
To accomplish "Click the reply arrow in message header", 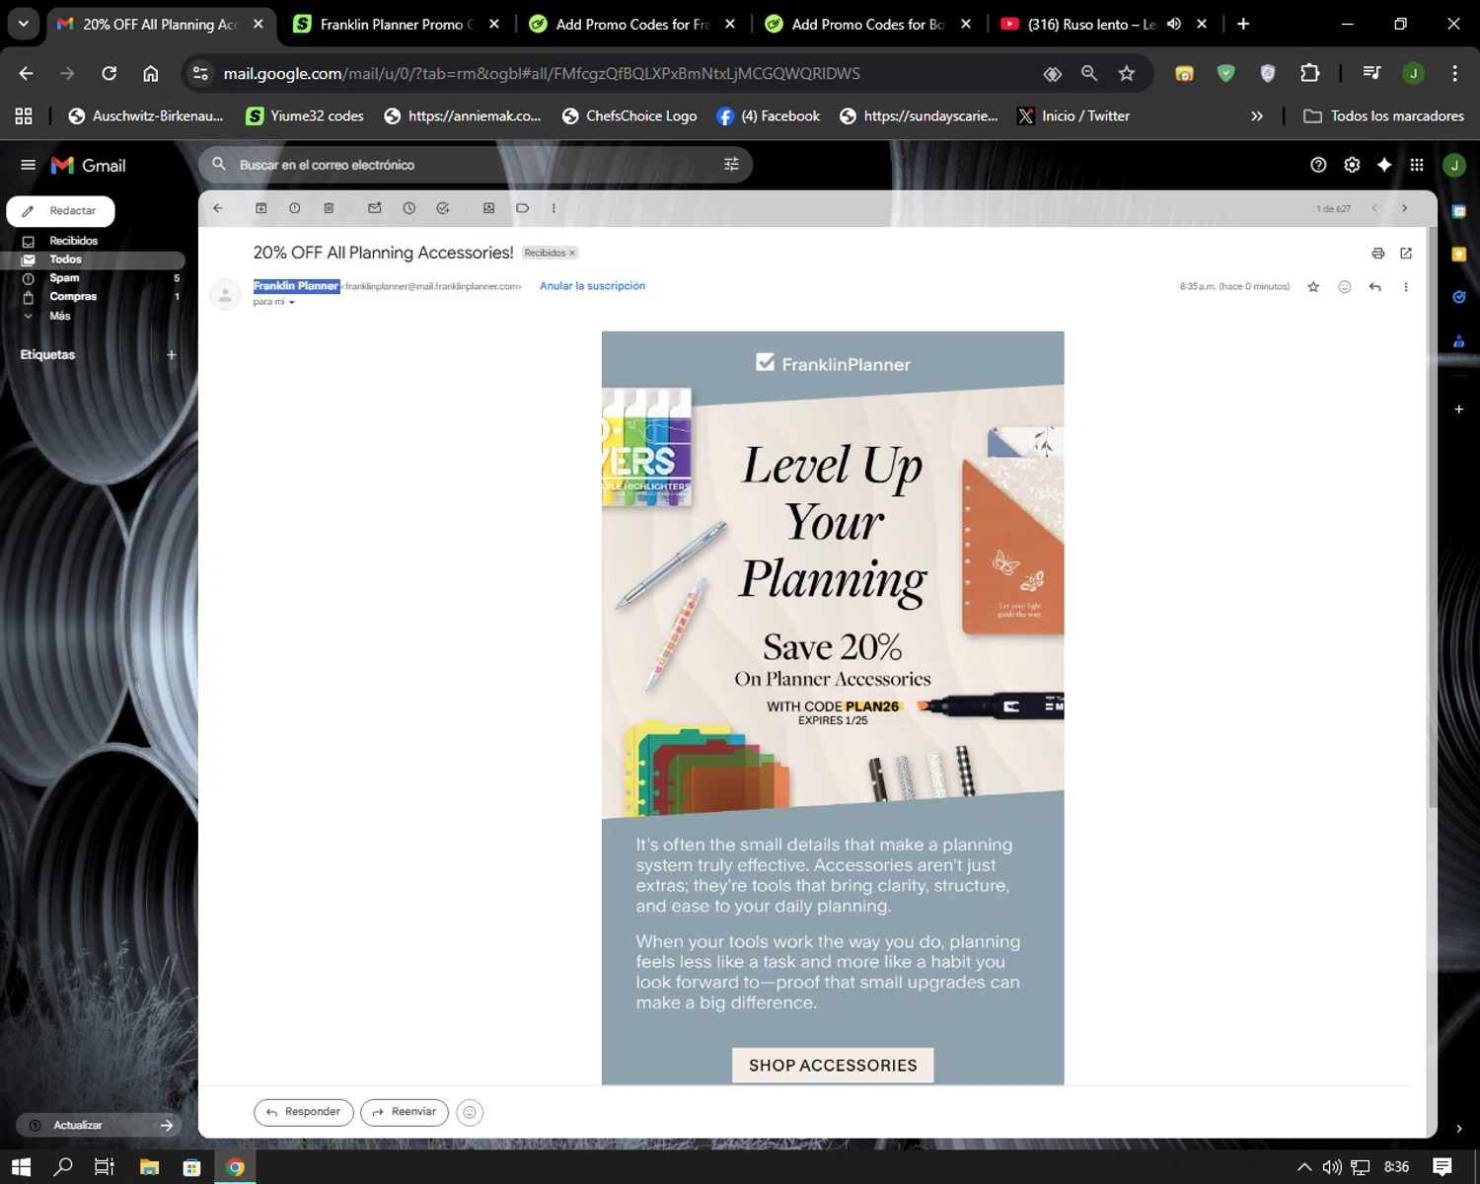I will coord(1375,287).
